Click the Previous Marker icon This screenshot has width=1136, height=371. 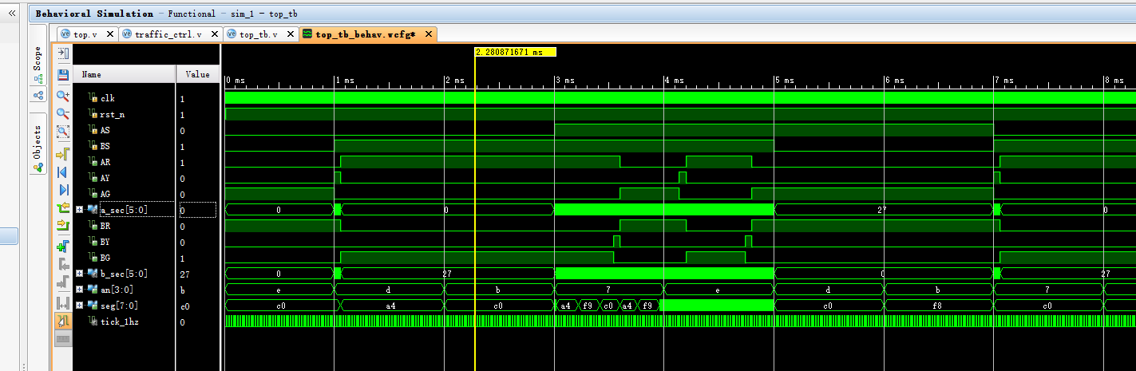63,265
